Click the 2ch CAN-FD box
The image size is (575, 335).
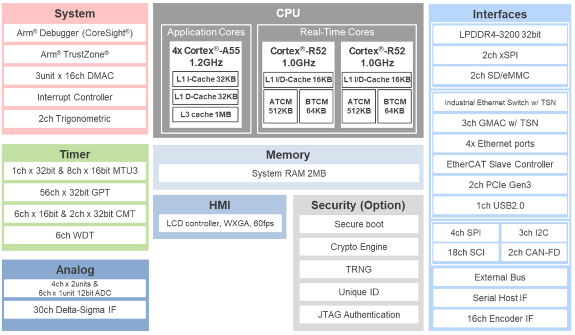[x=534, y=253]
